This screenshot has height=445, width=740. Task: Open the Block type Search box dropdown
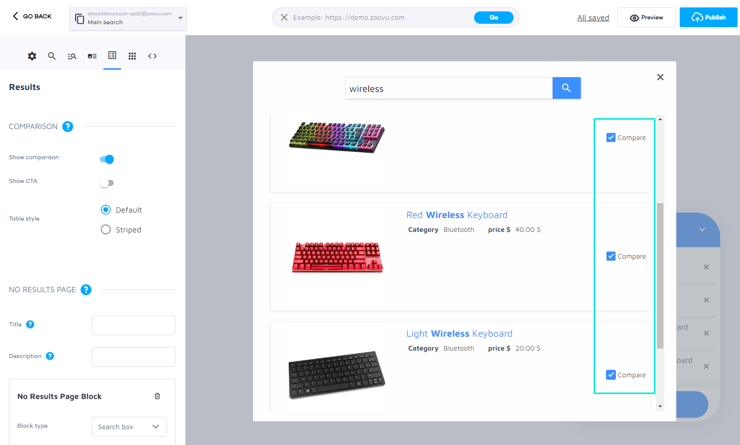coord(130,427)
